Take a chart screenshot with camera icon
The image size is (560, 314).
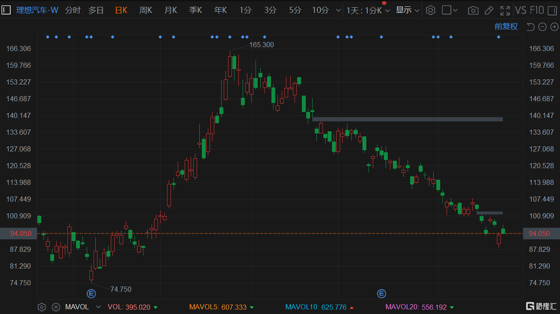473,10
